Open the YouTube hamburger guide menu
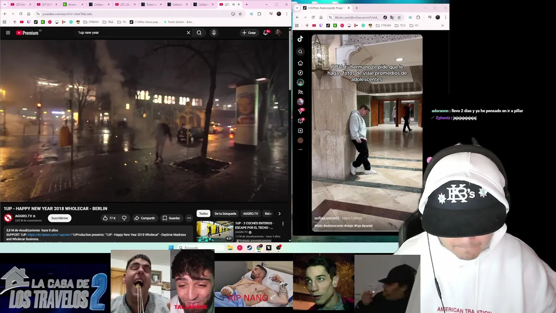The width and height of the screenshot is (556, 313). point(8,33)
